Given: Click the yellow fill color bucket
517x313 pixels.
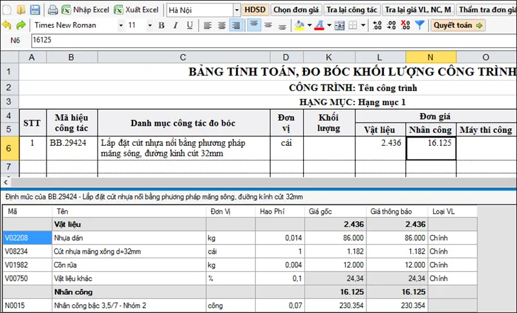Looking at the screenshot, I should point(299,25).
